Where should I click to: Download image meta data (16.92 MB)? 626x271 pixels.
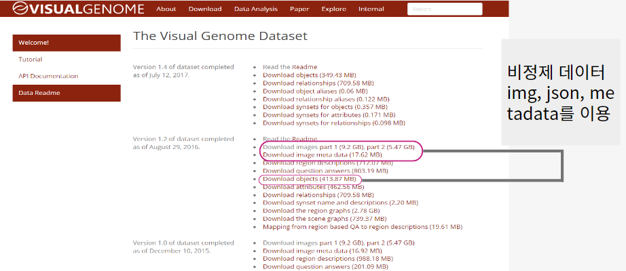tap(323, 251)
